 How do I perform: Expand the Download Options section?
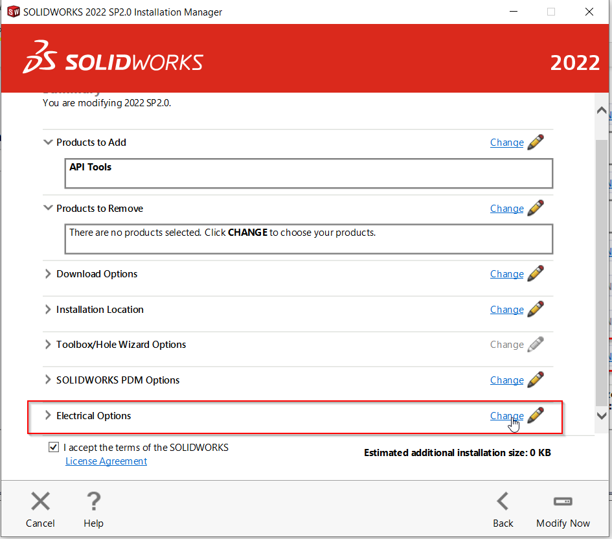[x=48, y=274]
